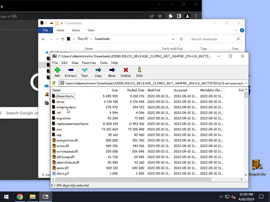Open Quick Access Toolbar customize dropdown
Image resolution: width=270 pixels, height=202 pixels.
coord(62,23)
